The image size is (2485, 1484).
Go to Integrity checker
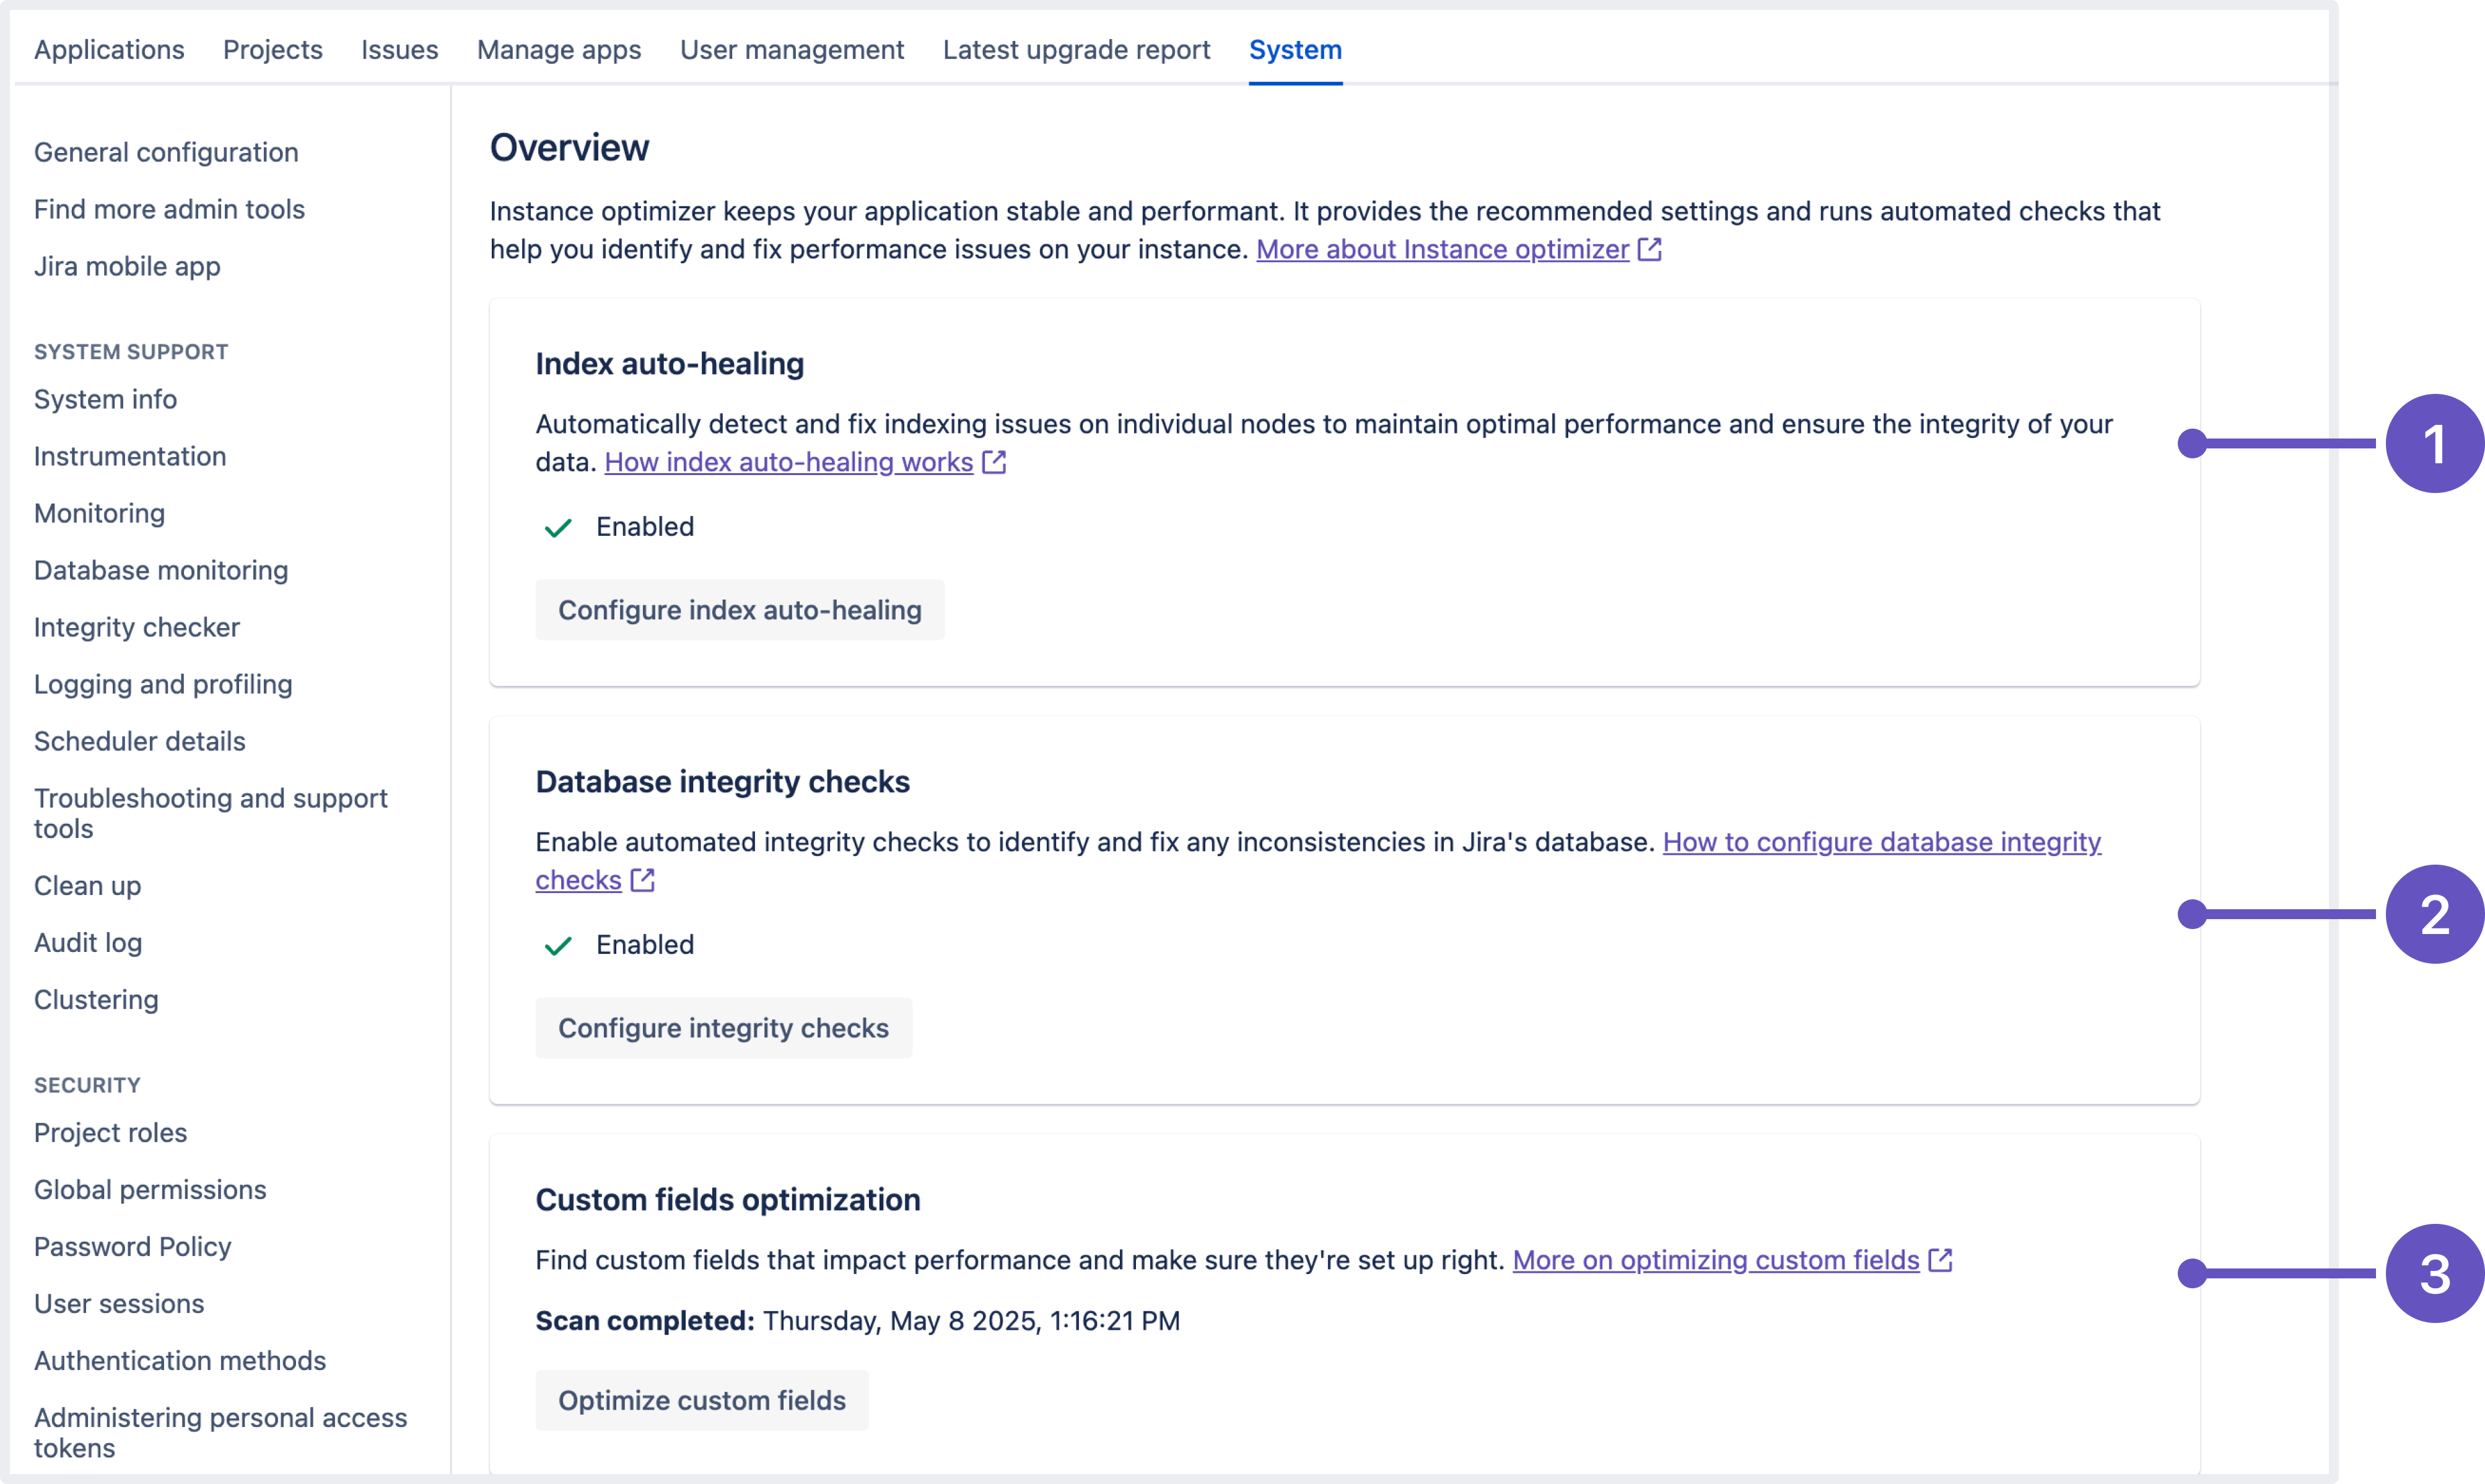tap(137, 627)
